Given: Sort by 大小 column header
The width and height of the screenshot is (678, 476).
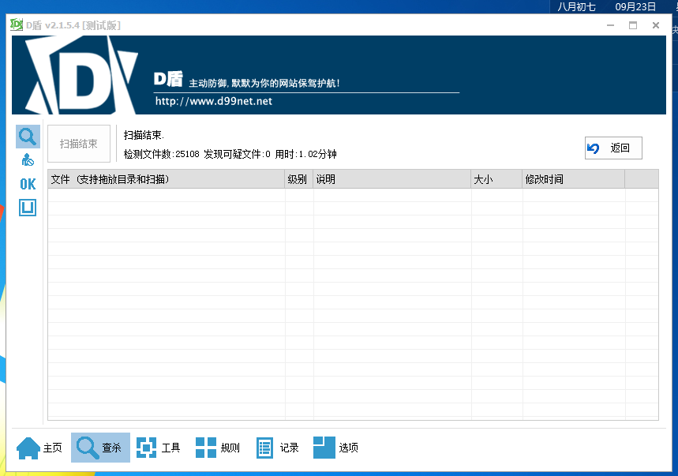Looking at the screenshot, I should point(496,179).
